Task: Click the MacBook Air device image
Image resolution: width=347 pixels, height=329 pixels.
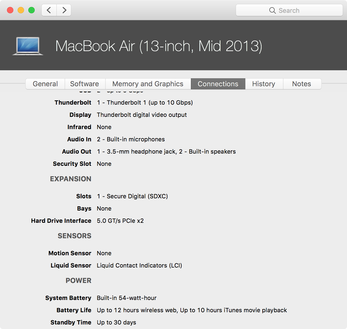Action: tap(28, 46)
